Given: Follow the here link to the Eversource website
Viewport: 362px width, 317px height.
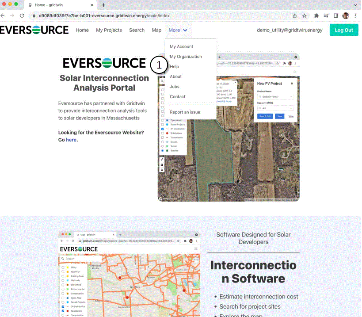Looking at the screenshot, I should (71, 140).
